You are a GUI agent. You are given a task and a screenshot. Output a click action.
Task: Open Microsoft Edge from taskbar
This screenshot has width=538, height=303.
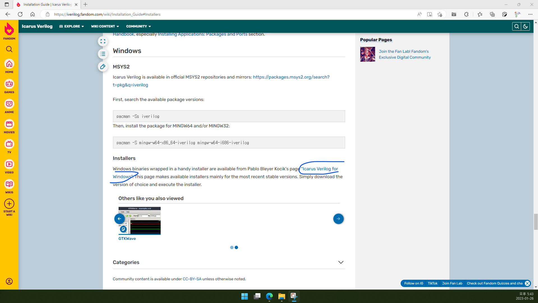pos(269,296)
